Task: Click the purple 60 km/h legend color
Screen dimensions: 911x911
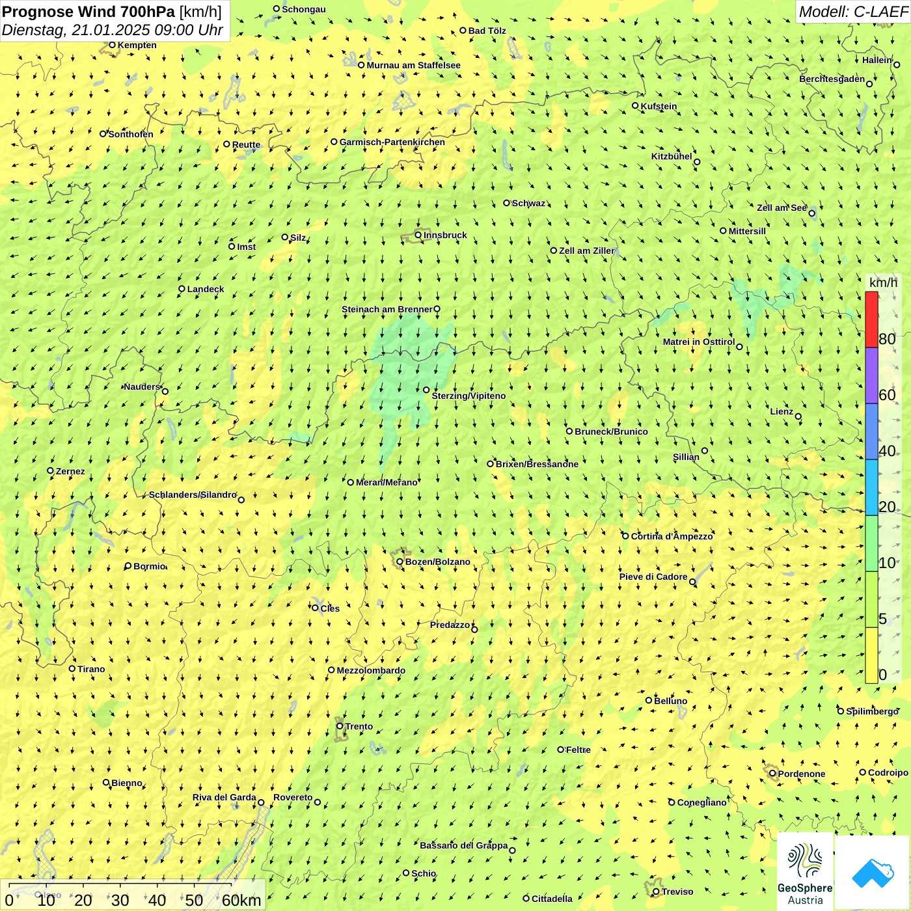Action: pyautogui.click(x=871, y=375)
